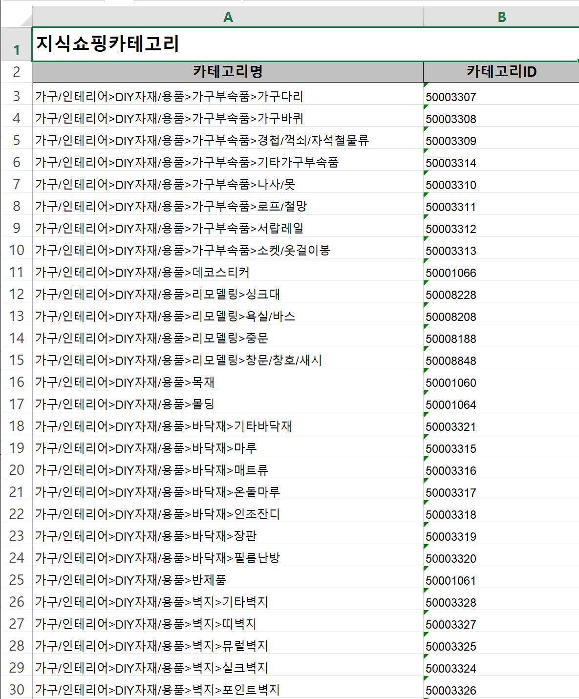Select cell with ID 50003315
579x699 pixels.
[501, 445]
